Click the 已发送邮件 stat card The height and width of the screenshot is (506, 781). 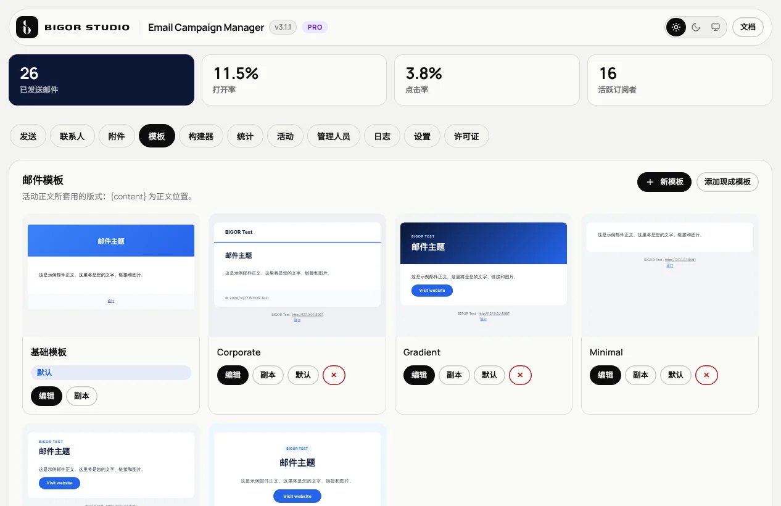click(101, 80)
